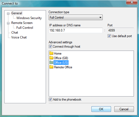Open the Connection type dropdown
Image resolution: width=139 pixels, height=117 pixels.
pos(76,17)
